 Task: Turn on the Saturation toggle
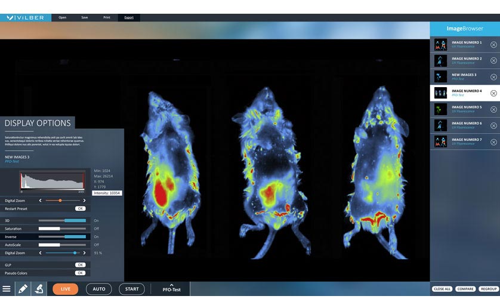(63, 229)
